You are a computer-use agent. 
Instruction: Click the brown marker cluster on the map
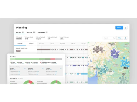pos(98,50)
